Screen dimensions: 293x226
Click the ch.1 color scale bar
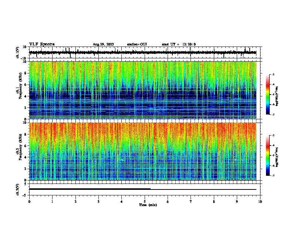268,95
